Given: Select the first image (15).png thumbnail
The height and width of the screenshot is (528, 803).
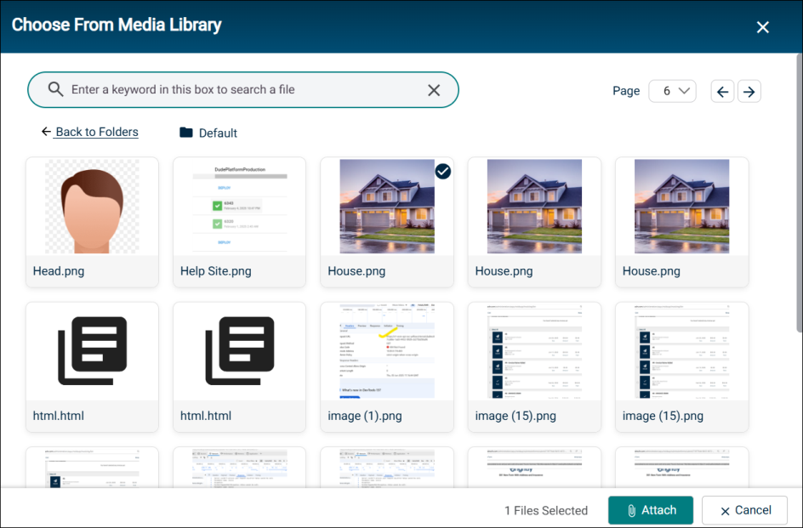Looking at the screenshot, I should (534, 350).
